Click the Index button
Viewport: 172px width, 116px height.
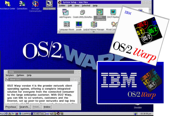[47, 107]
